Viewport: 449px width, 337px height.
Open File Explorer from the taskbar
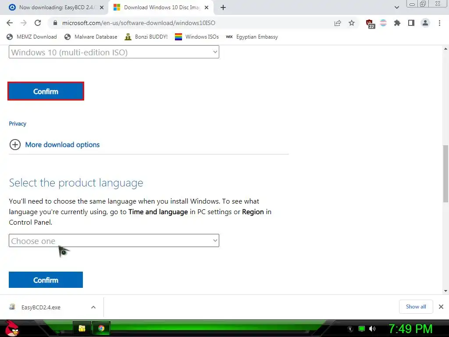pyautogui.click(x=82, y=328)
